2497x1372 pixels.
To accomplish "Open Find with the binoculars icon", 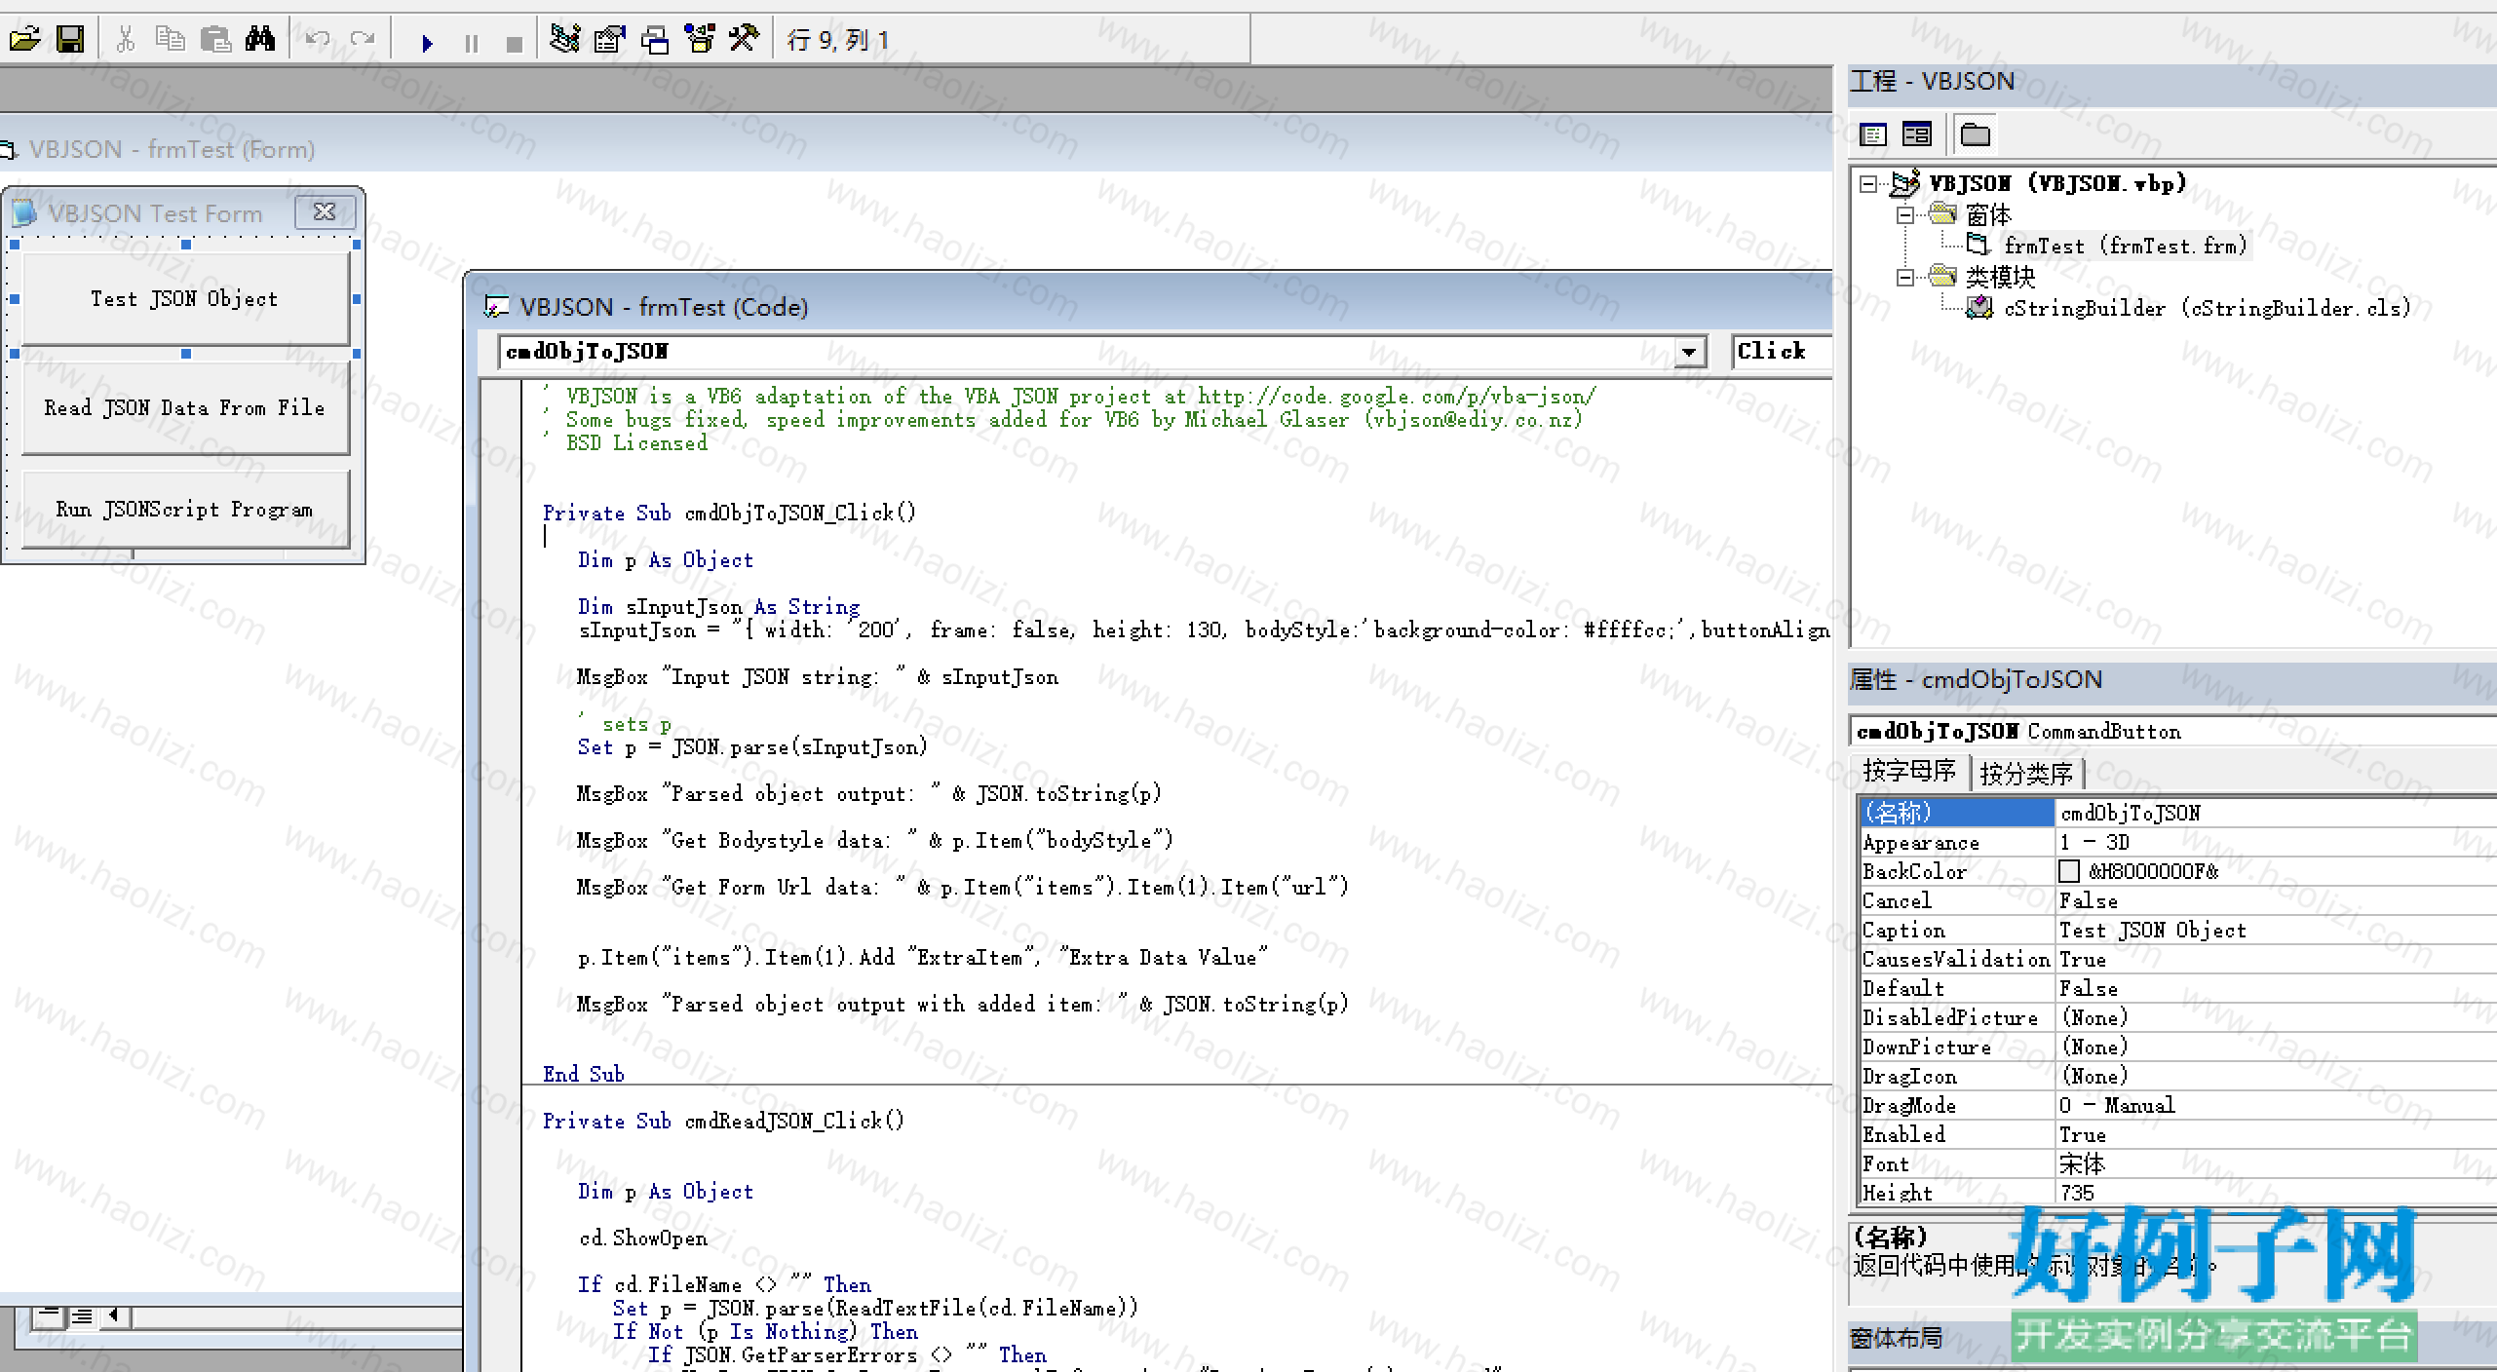I will click(260, 40).
